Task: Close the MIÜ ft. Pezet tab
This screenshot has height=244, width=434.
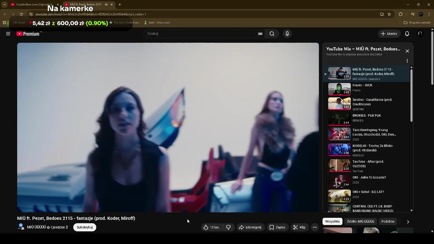Action: pyautogui.click(x=112, y=4)
